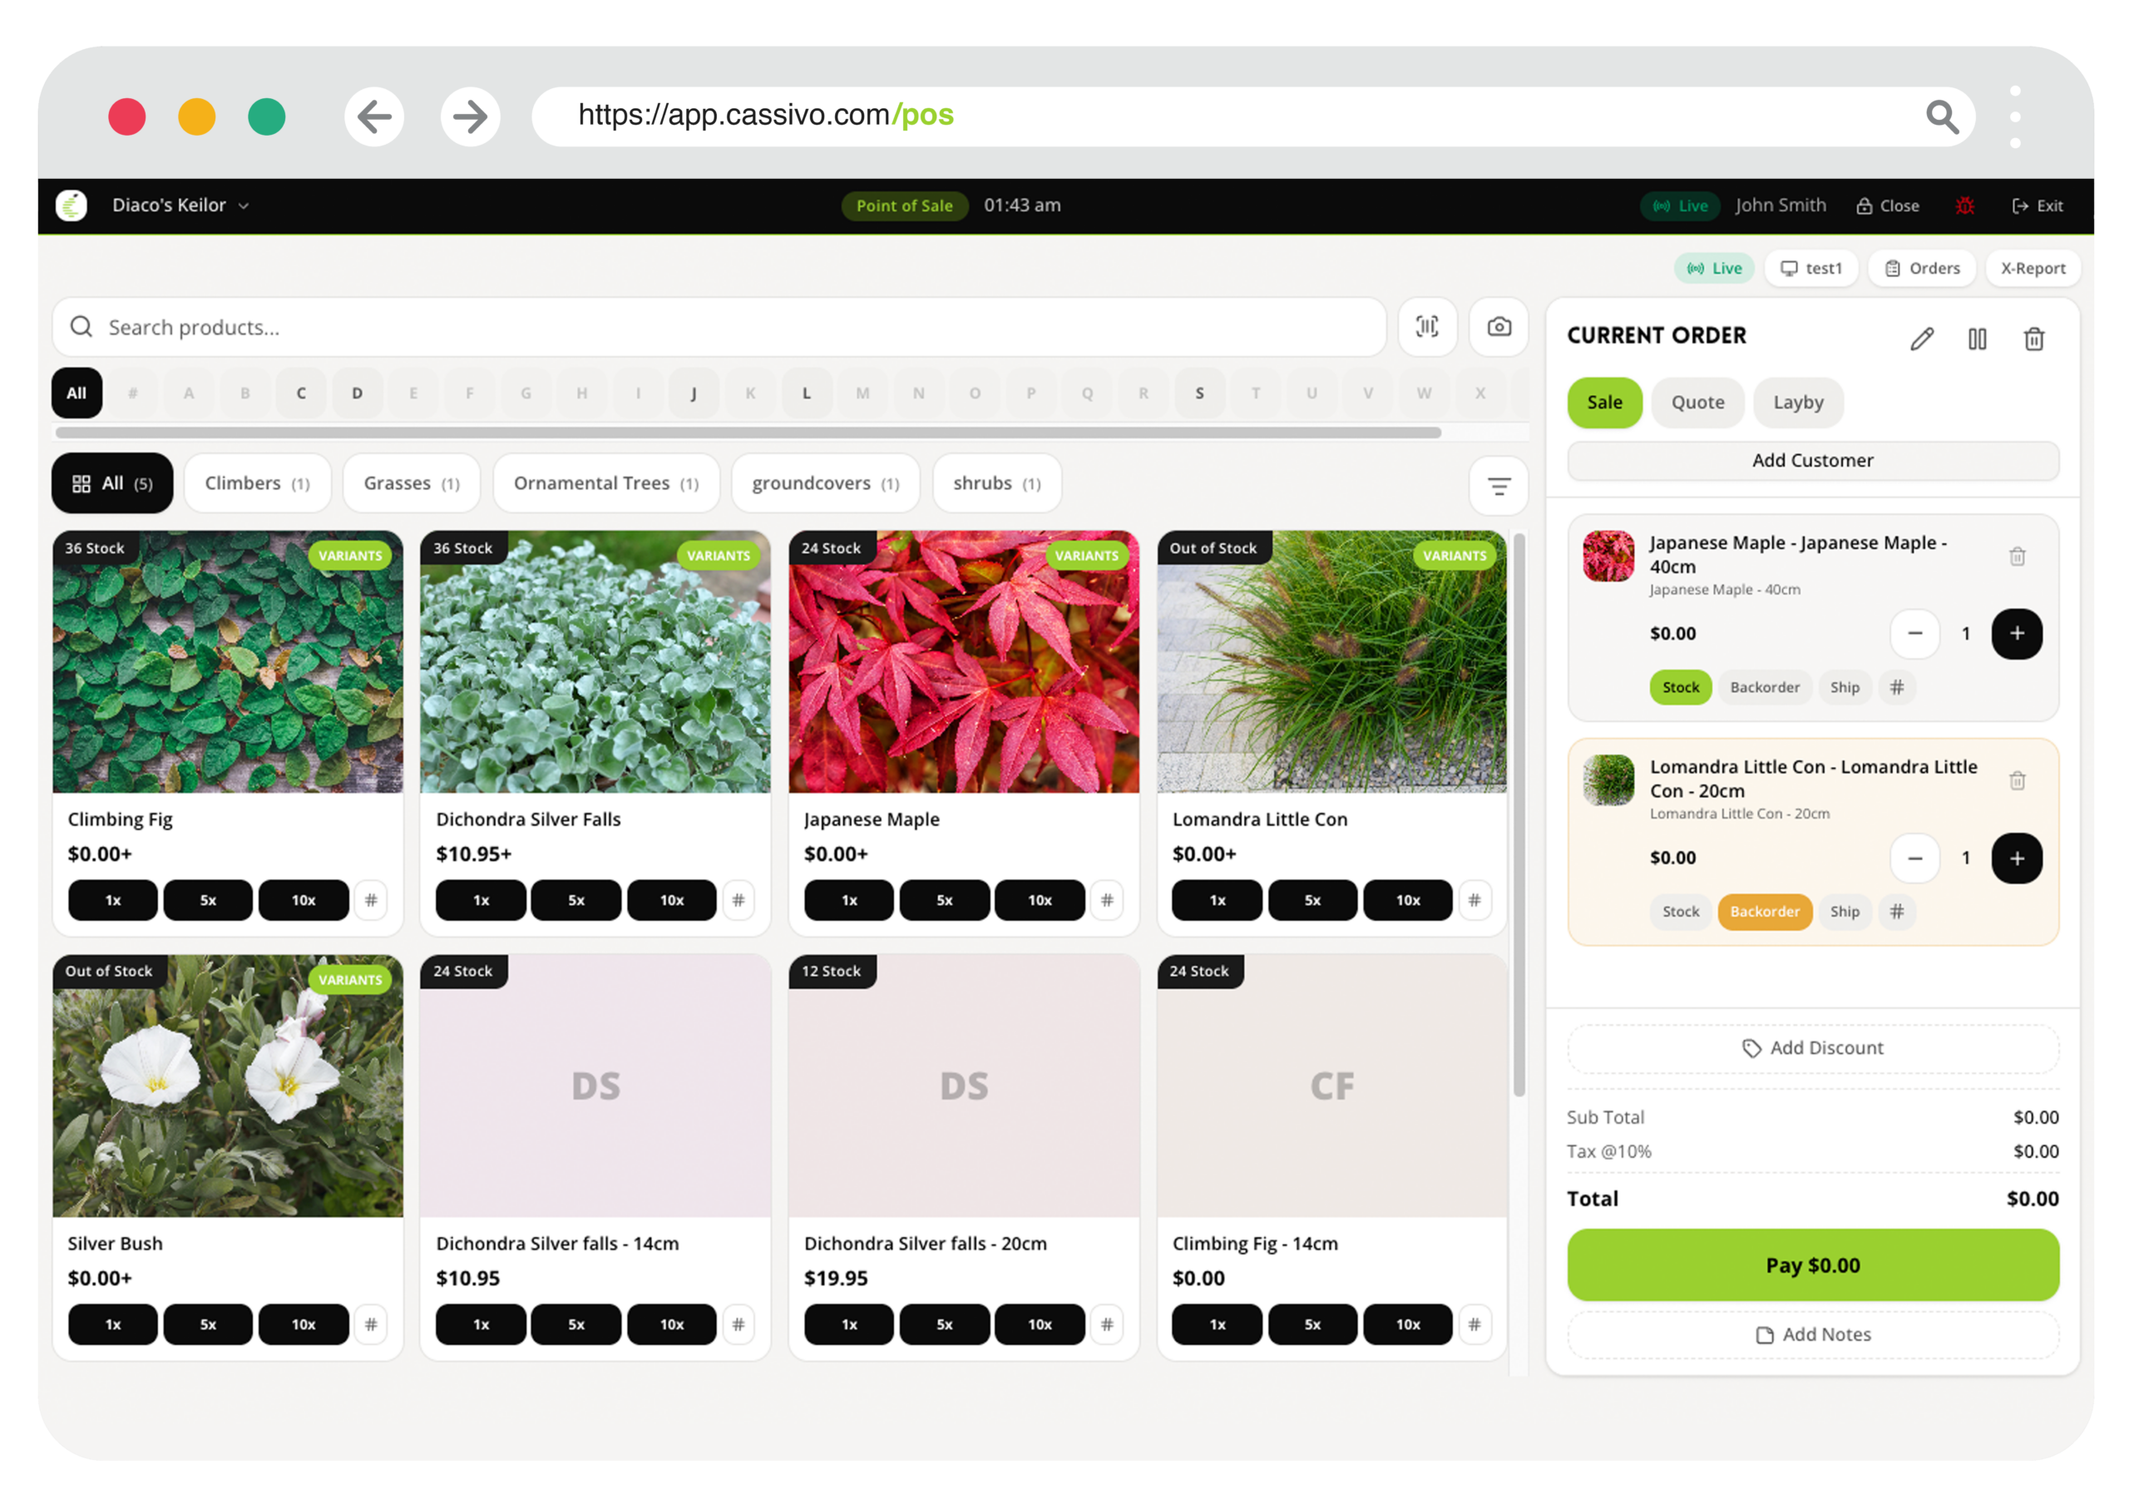The image size is (2129, 1499).
Task: Switch Lomandra Little Con to Stock
Action: [1680, 912]
